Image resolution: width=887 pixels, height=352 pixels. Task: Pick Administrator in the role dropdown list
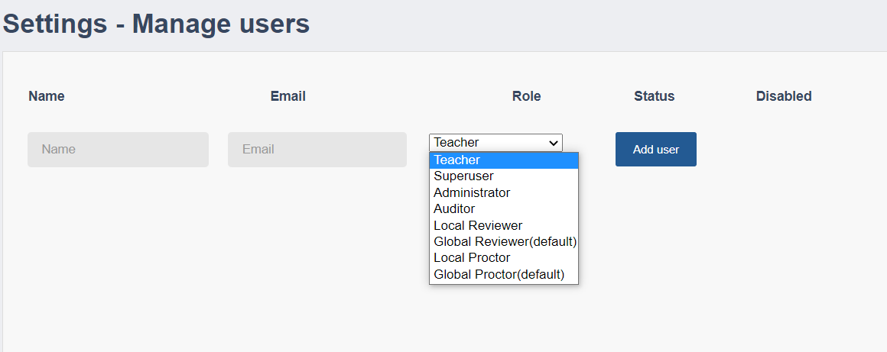pos(503,192)
